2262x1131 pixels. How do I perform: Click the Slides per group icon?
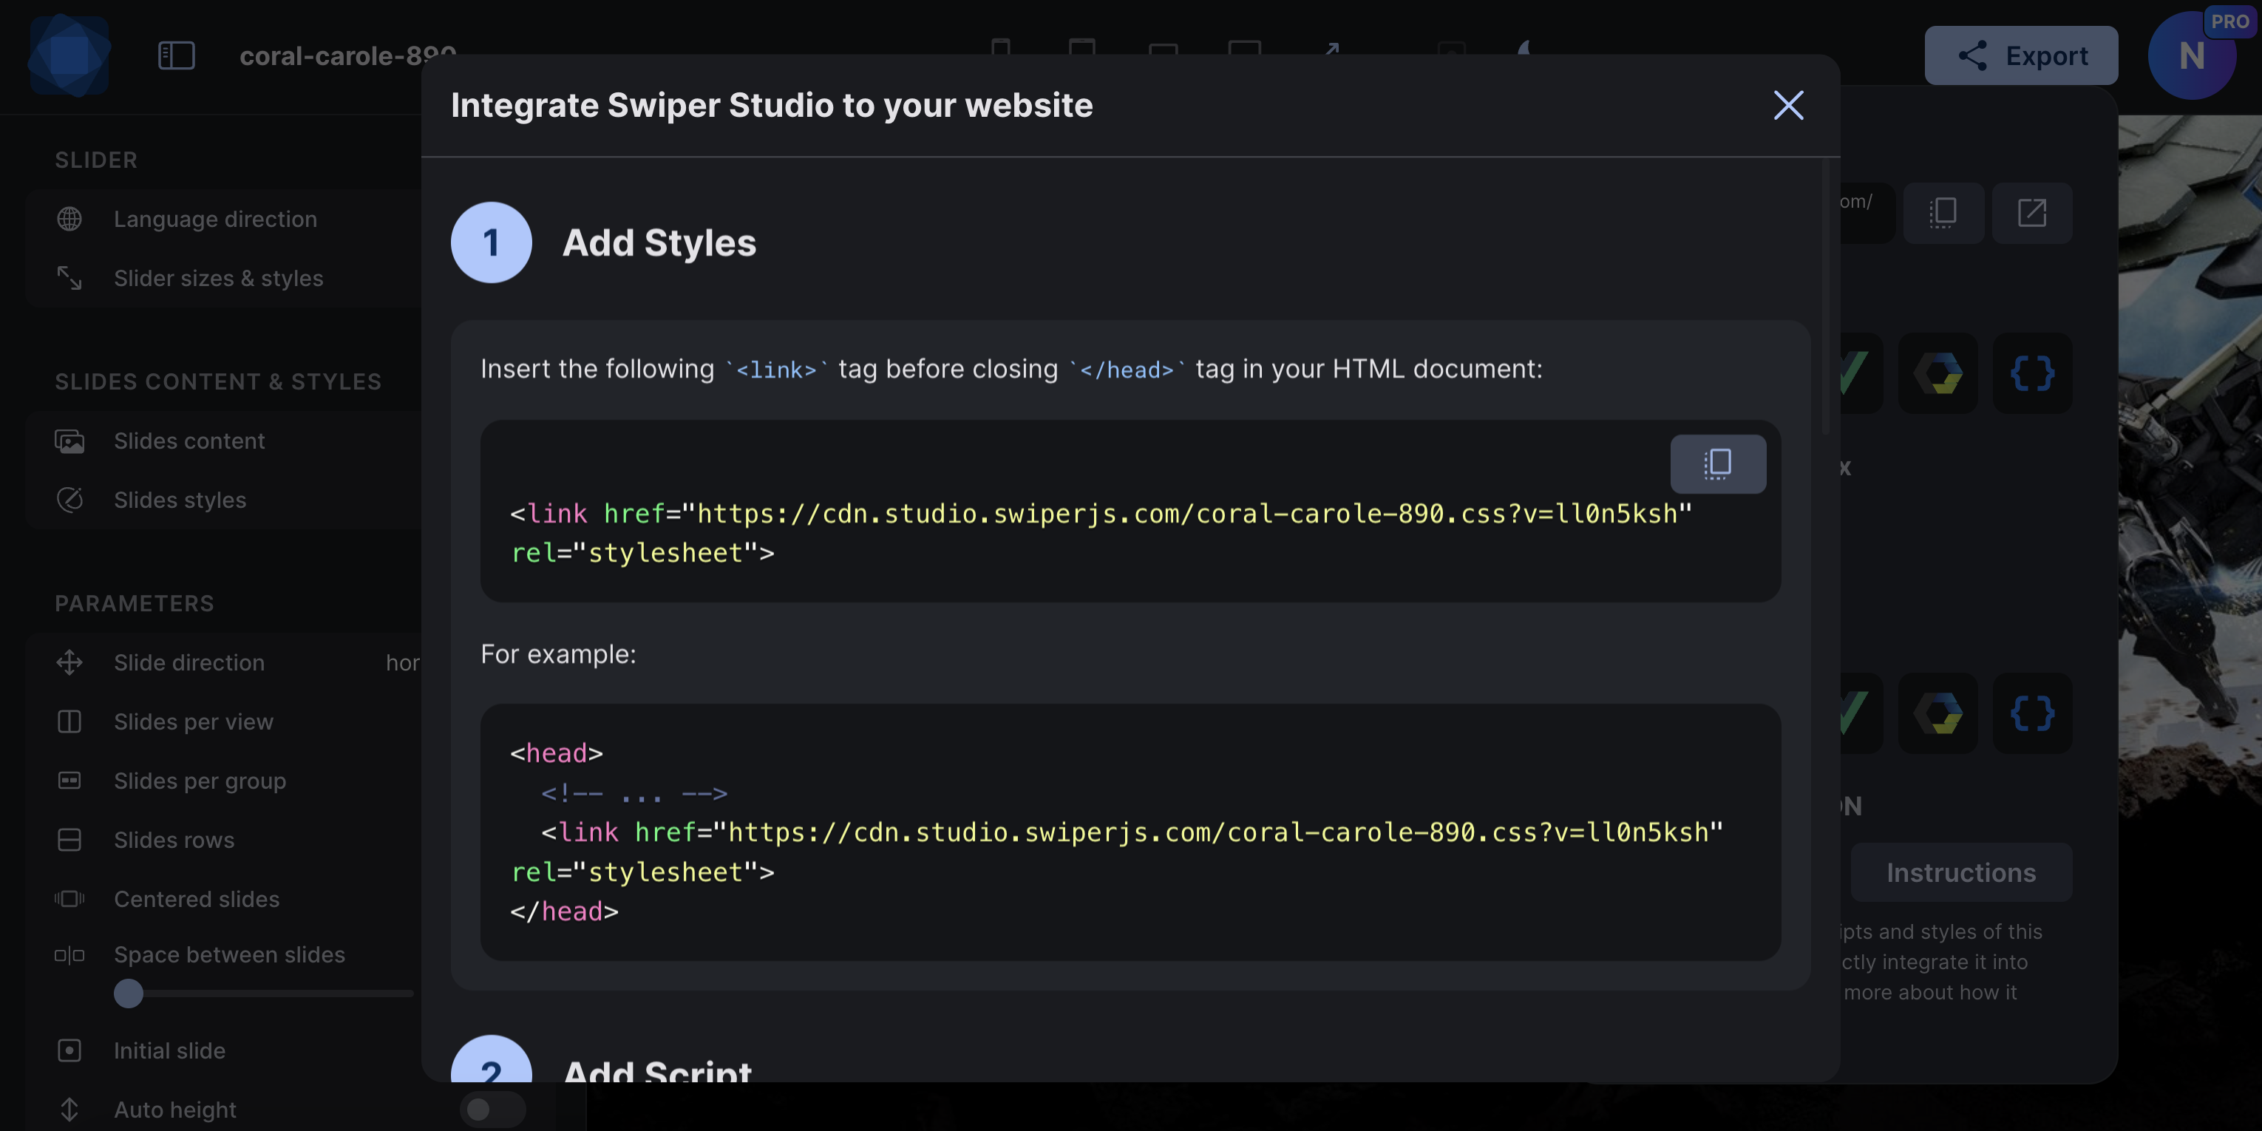click(69, 781)
